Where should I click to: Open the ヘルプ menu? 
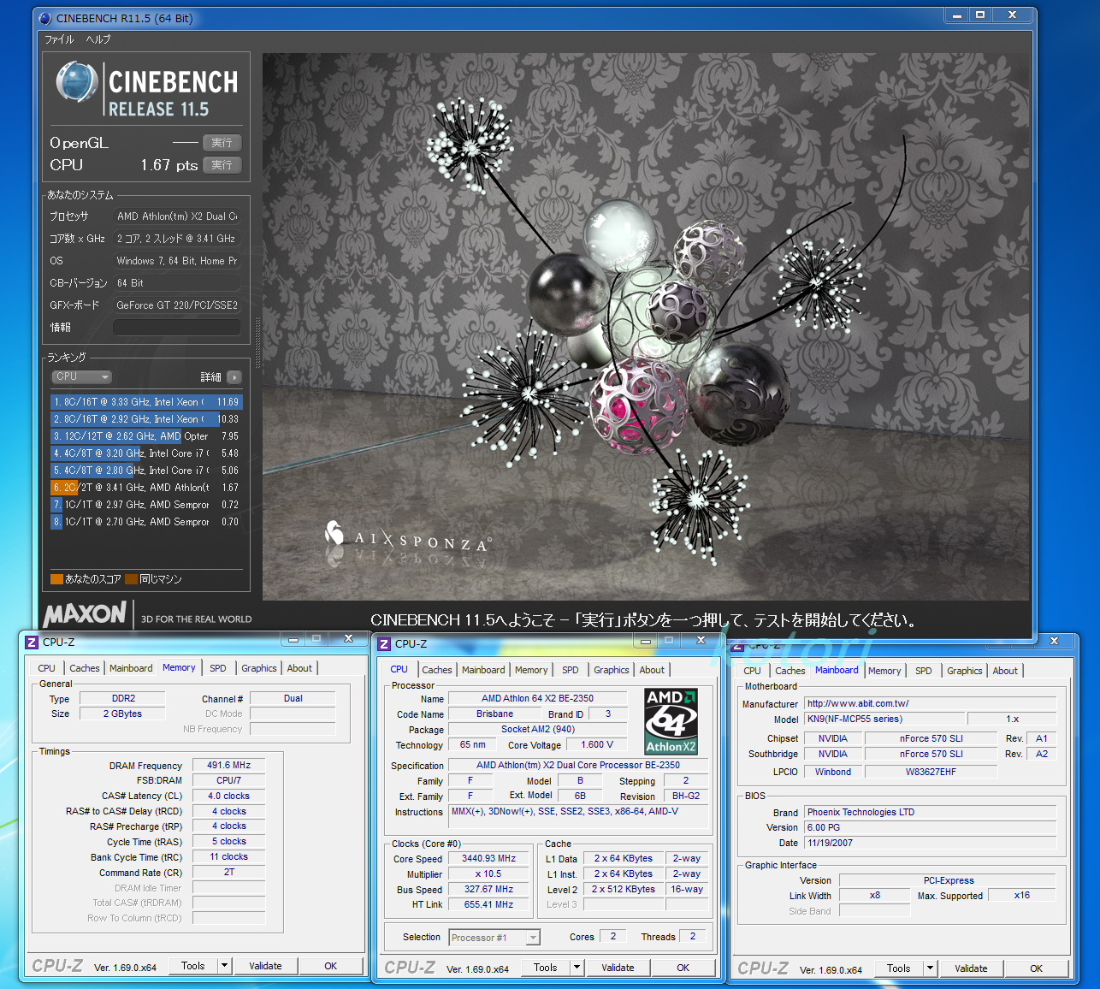tap(98, 39)
